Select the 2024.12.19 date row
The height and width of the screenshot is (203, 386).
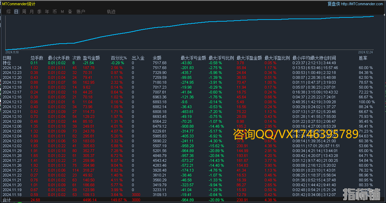point(12,82)
